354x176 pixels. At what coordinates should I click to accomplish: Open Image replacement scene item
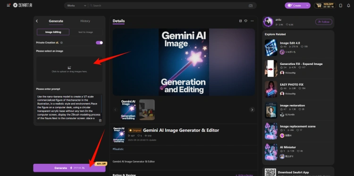[297, 126]
